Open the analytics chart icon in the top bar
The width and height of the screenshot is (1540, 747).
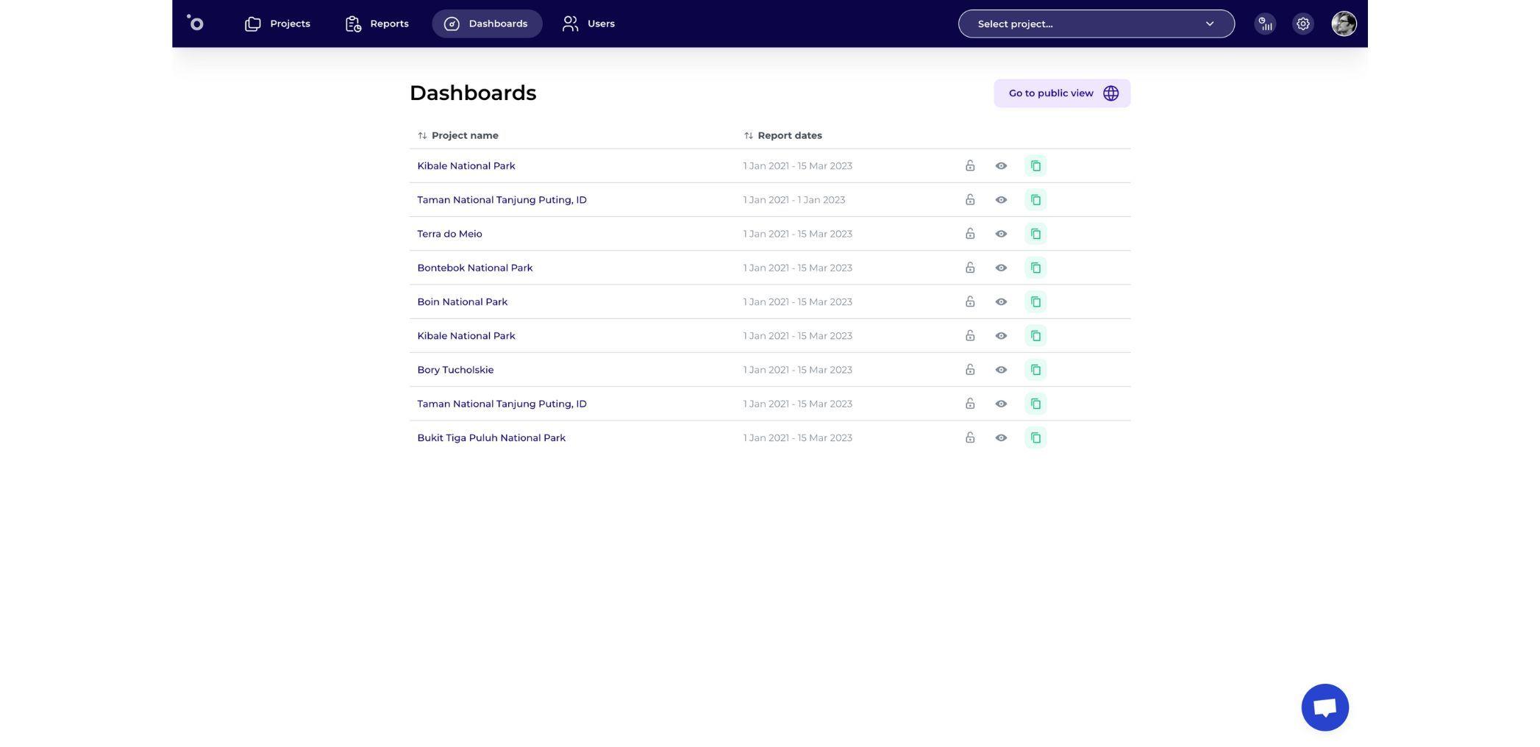tap(1265, 24)
